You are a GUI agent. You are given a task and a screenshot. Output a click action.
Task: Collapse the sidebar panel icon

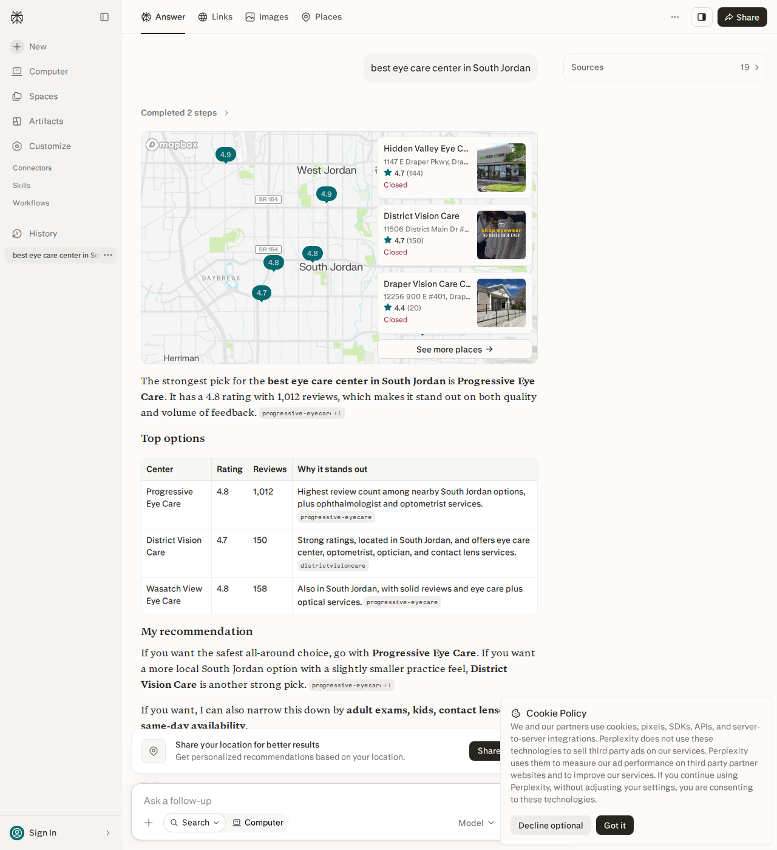coord(104,17)
